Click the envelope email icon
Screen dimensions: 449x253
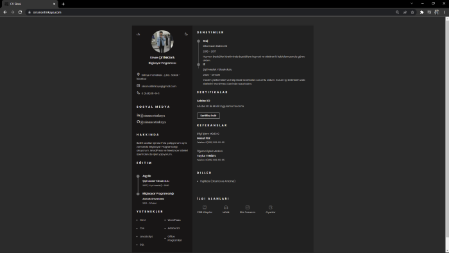coord(139,85)
